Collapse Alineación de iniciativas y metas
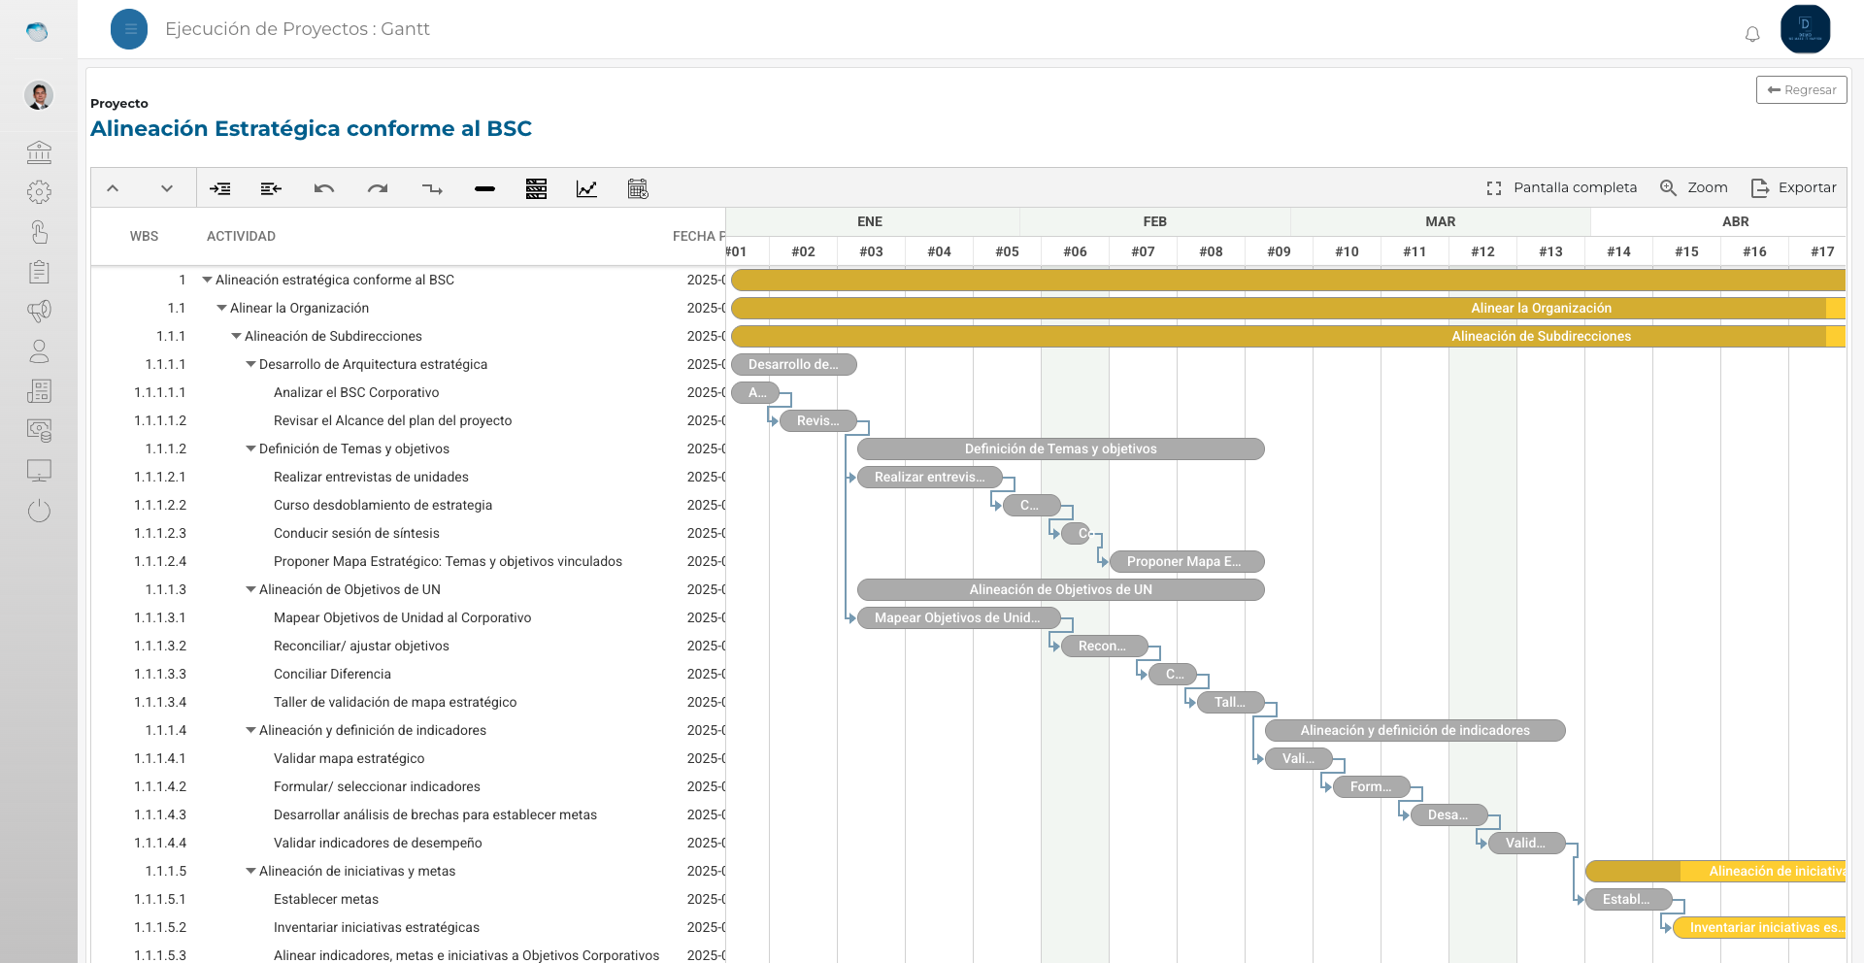The image size is (1864, 963). 250,871
